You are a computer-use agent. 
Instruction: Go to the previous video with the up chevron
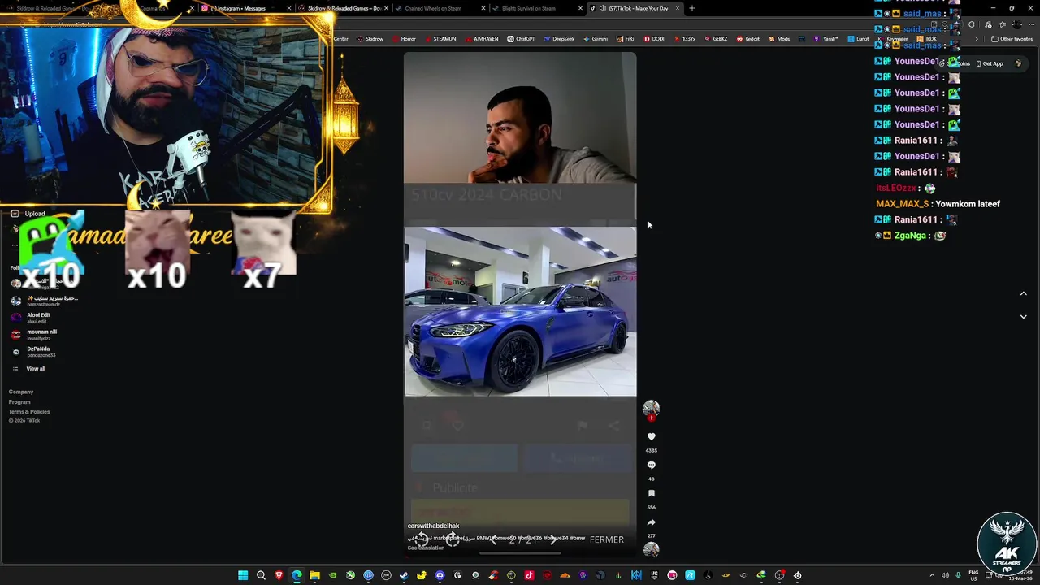tap(1023, 293)
